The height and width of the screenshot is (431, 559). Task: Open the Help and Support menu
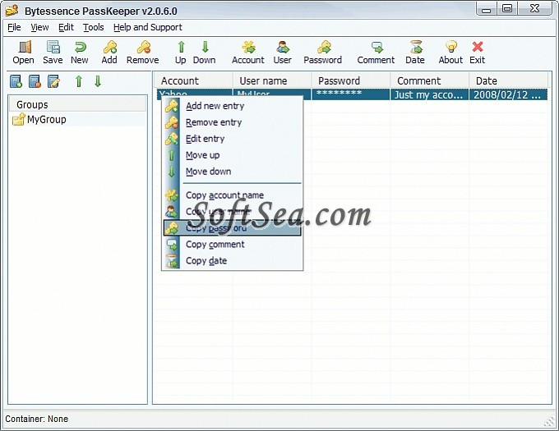[148, 27]
